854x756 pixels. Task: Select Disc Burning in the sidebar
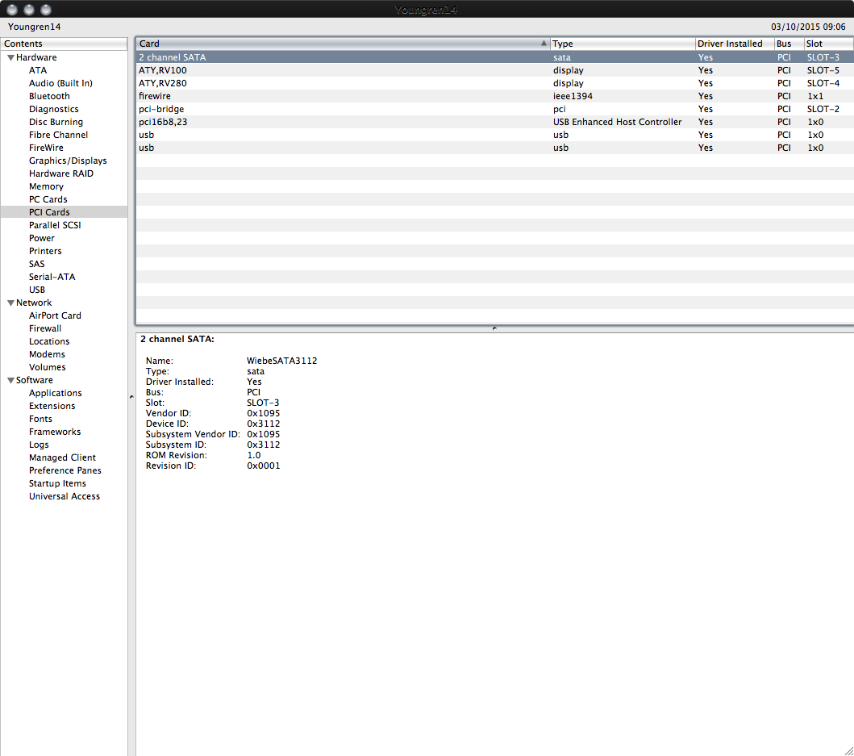pos(56,122)
